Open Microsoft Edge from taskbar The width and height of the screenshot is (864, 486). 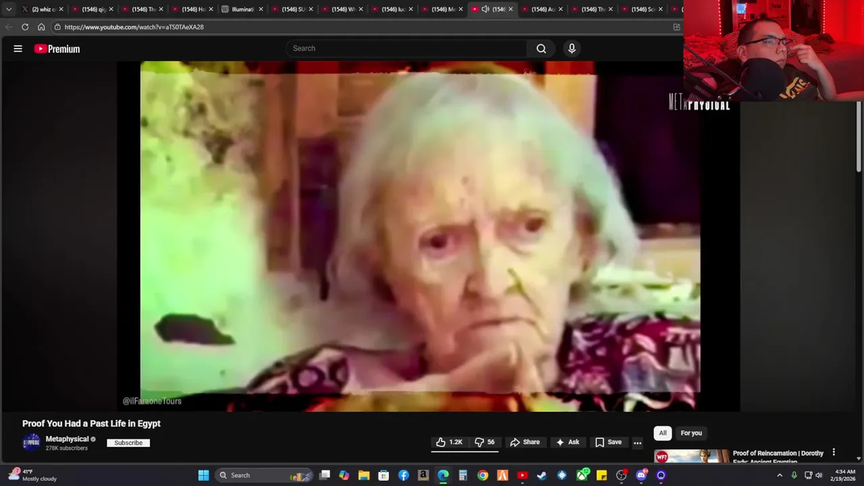click(x=443, y=475)
